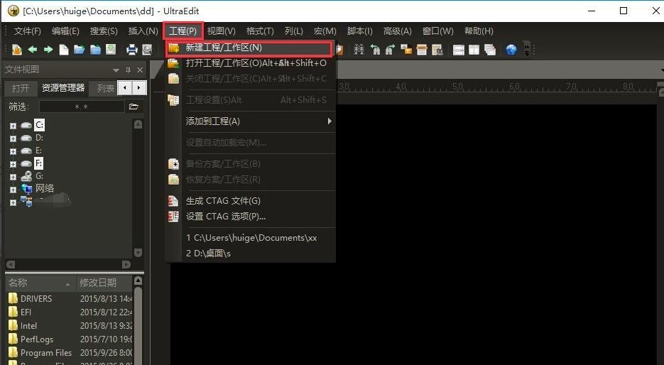The width and height of the screenshot is (664, 365).
Task: Close the 文件视图 panel
Action: click(x=140, y=70)
